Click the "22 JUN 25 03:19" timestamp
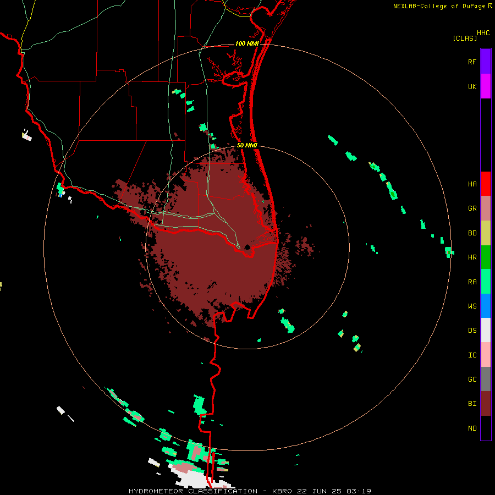Screen dimensions: 495x495 (334, 491)
